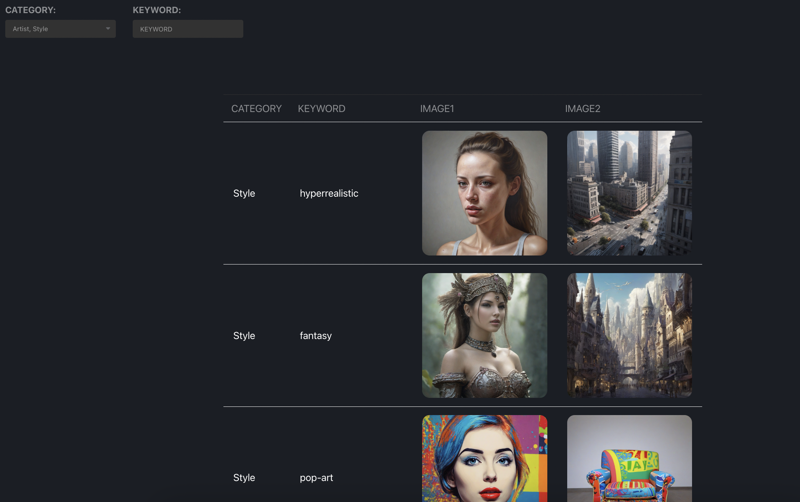Screen dimensions: 800x502
Task: Click the Style label in the pop-art row
Action: (x=244, y=478)
